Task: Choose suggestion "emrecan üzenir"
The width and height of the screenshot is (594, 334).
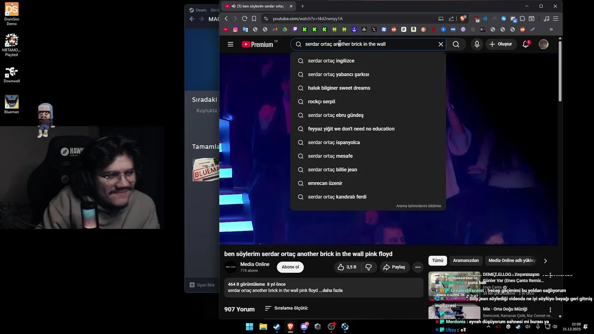Action: point(368,183)
